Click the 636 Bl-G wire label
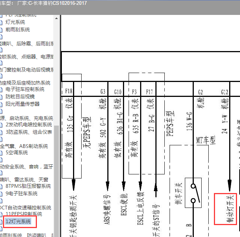The image size is (240, 237). (x=120, y=123)
